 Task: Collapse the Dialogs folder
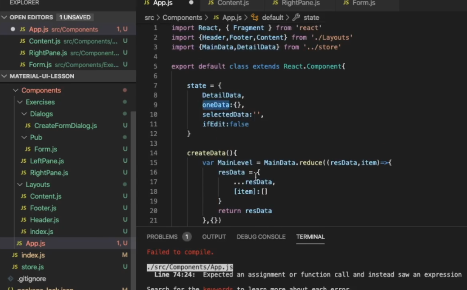[x=23, y=114]
